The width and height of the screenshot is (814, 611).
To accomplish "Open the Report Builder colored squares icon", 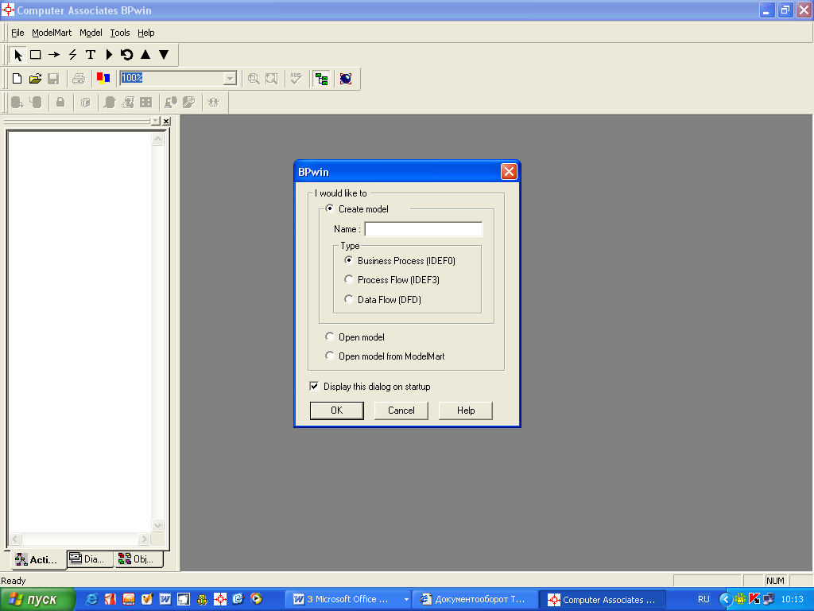I will pos(103,79).
